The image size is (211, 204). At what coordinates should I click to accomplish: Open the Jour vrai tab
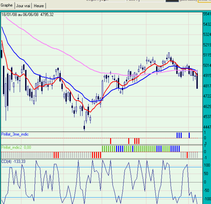[x=23, y=6]
